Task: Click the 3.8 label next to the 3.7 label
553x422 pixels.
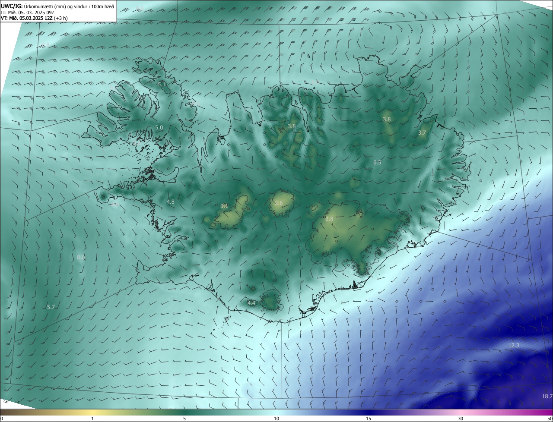Action: click(387, 119)
